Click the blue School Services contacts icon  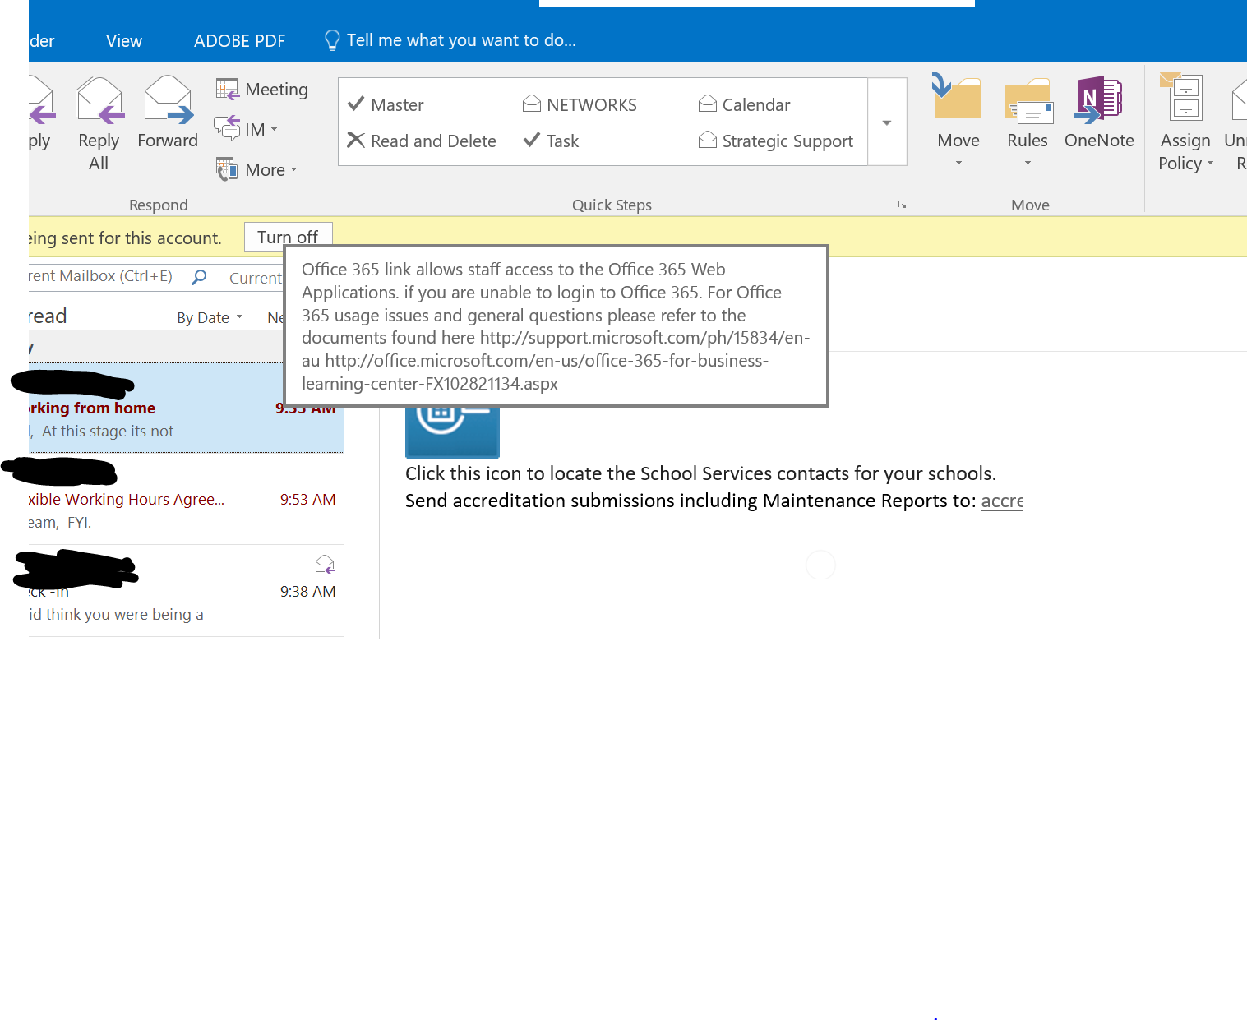(x=452, y=431)
